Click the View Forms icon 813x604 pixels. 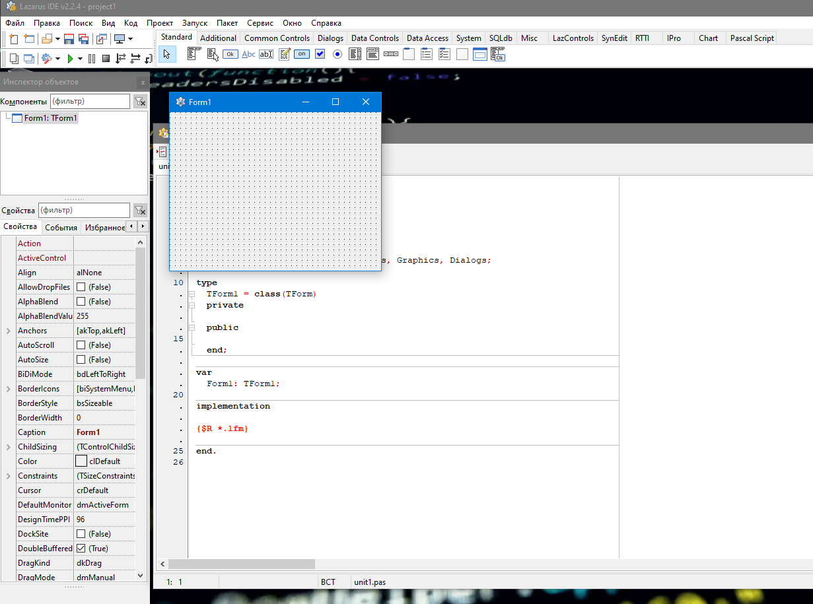point(28,59)
